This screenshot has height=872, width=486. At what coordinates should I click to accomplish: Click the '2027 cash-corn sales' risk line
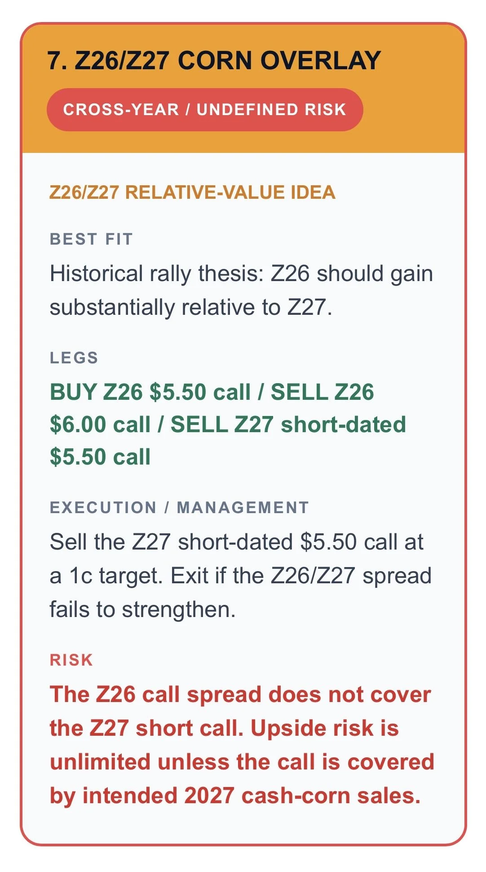pos(235,796)
